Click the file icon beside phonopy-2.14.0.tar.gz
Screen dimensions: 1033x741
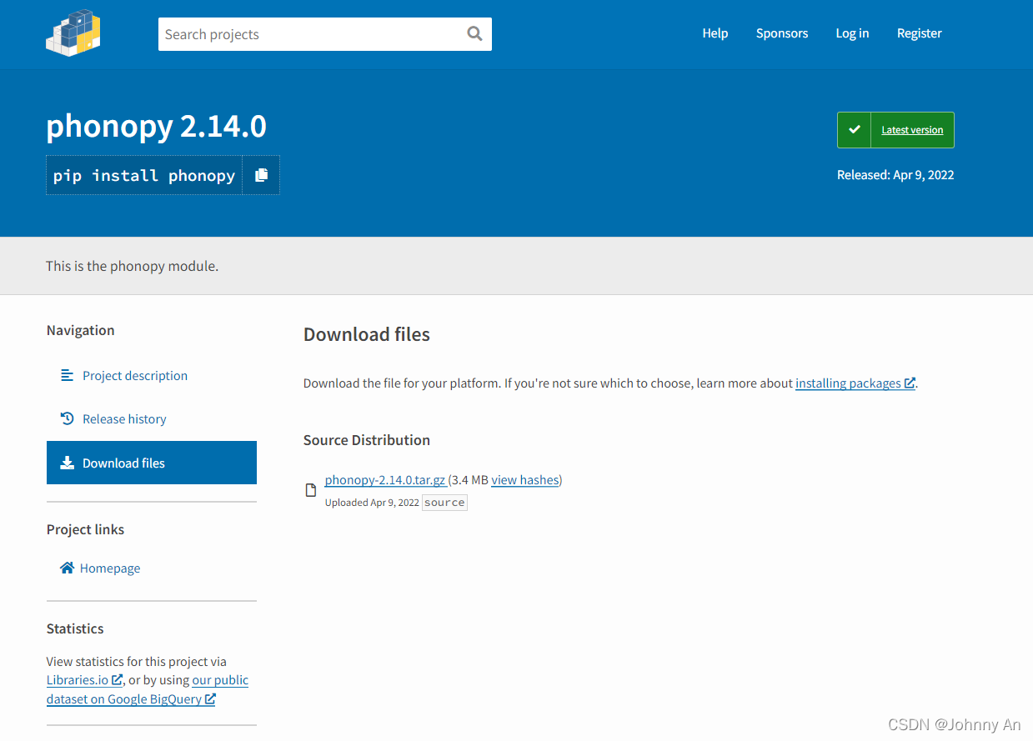coord(311,490)
